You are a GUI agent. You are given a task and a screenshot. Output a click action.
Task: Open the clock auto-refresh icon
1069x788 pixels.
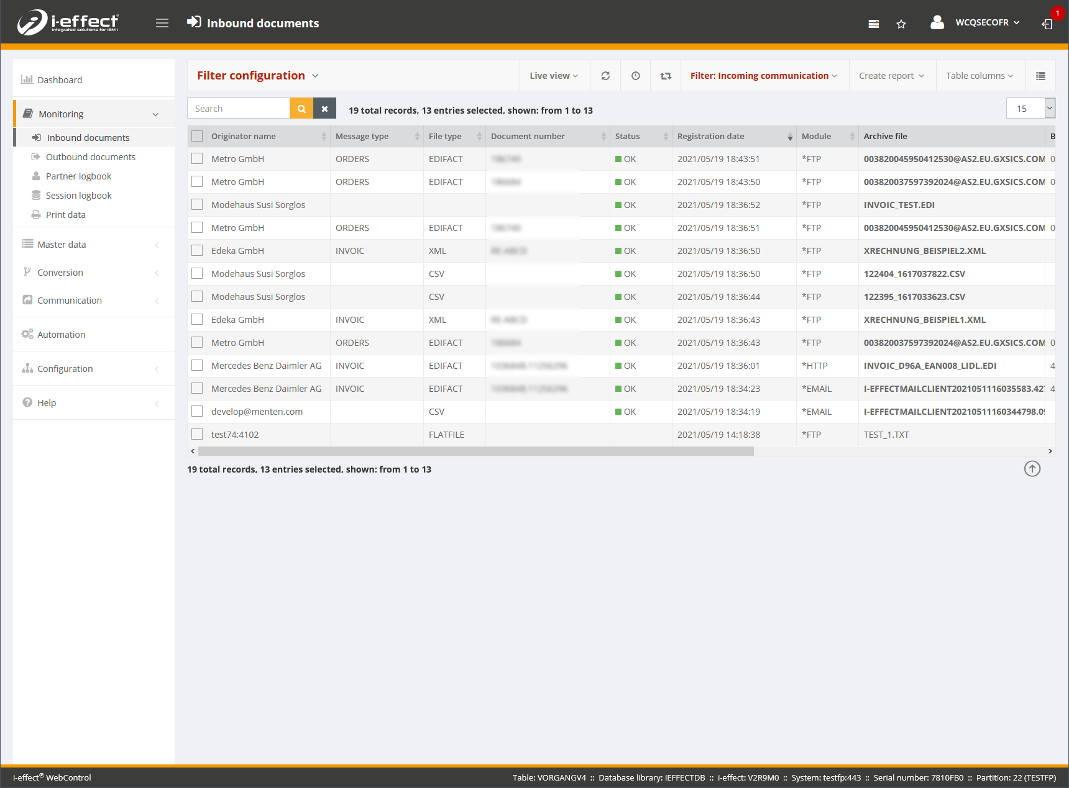pos(635,76)
